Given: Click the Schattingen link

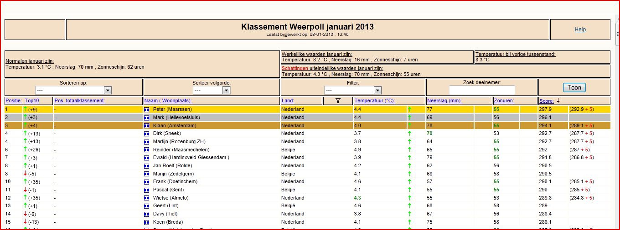Looking at the screenshot, I should (295, 68).
